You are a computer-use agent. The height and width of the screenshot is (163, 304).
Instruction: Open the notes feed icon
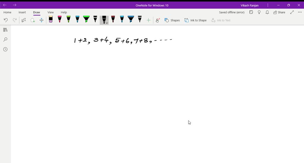click(251, 12)
